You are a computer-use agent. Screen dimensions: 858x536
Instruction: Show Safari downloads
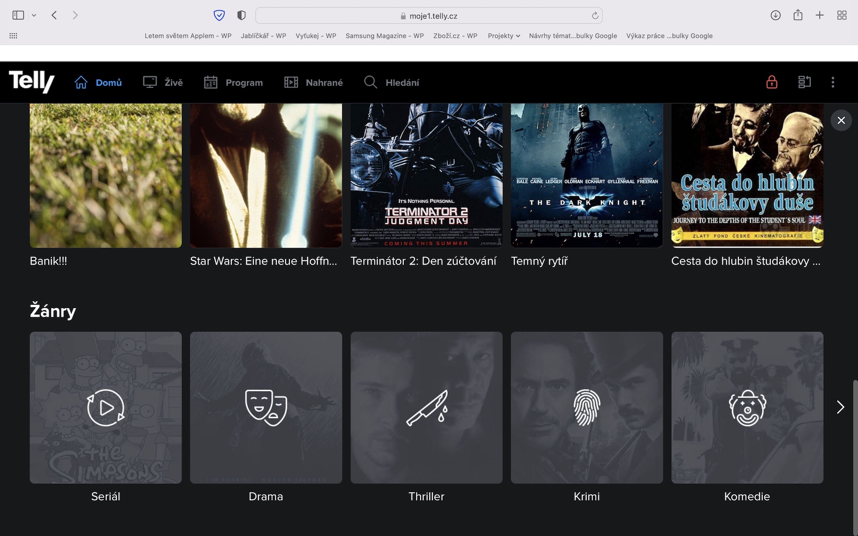(776, 15)
